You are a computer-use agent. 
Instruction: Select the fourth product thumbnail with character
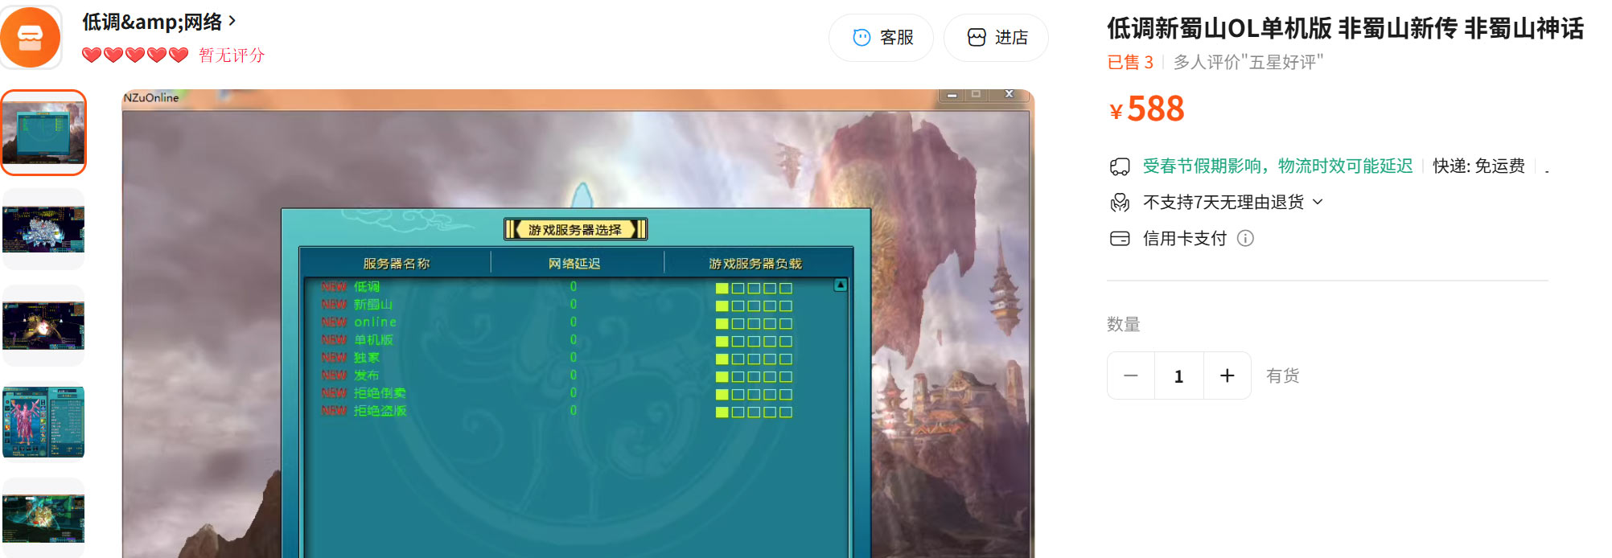tap(43, 422)
